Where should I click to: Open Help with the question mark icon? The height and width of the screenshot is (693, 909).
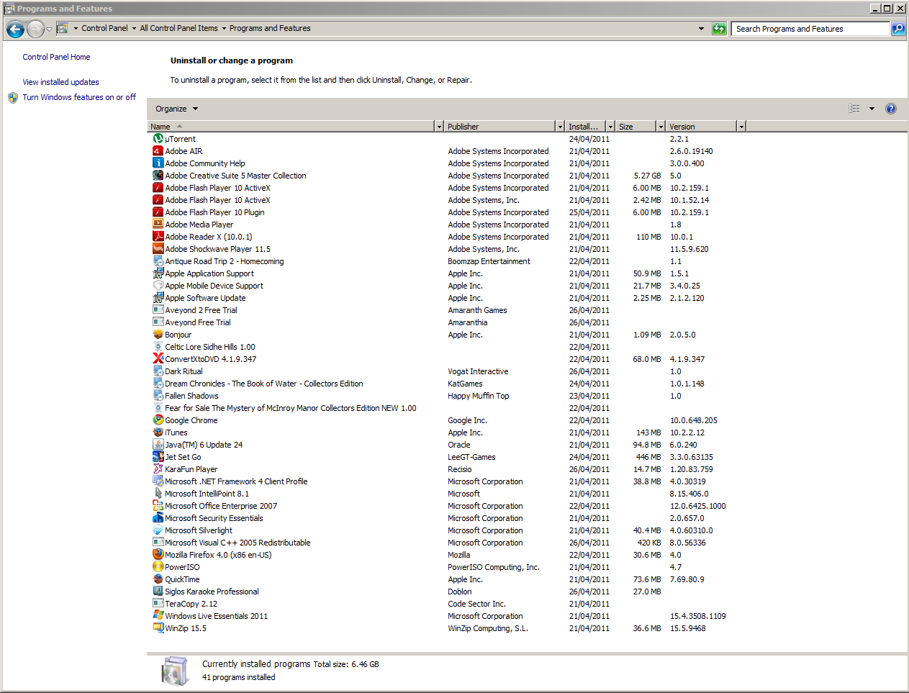(891, 109)
